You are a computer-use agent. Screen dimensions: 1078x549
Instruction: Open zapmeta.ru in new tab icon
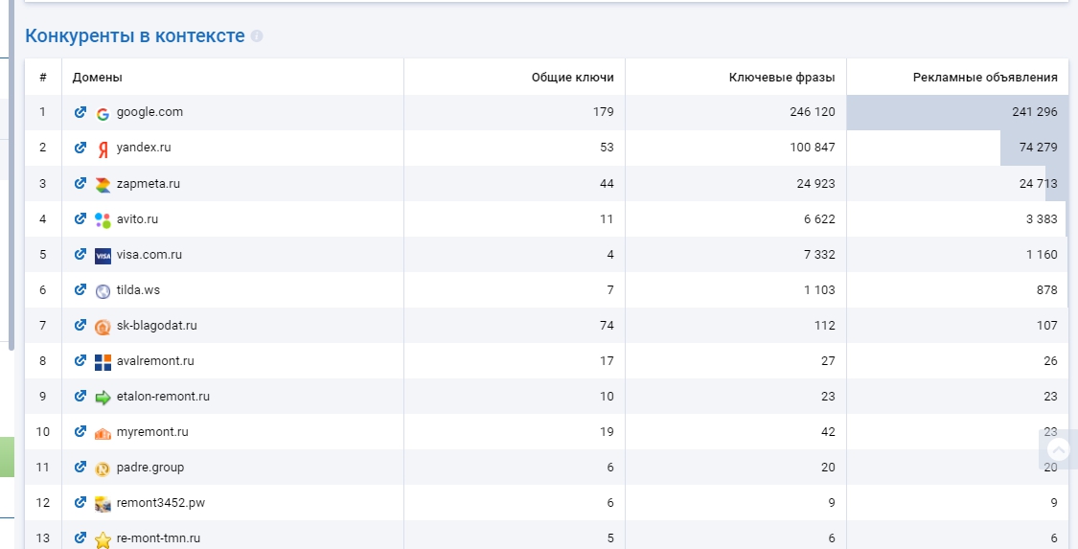(80, 183)
